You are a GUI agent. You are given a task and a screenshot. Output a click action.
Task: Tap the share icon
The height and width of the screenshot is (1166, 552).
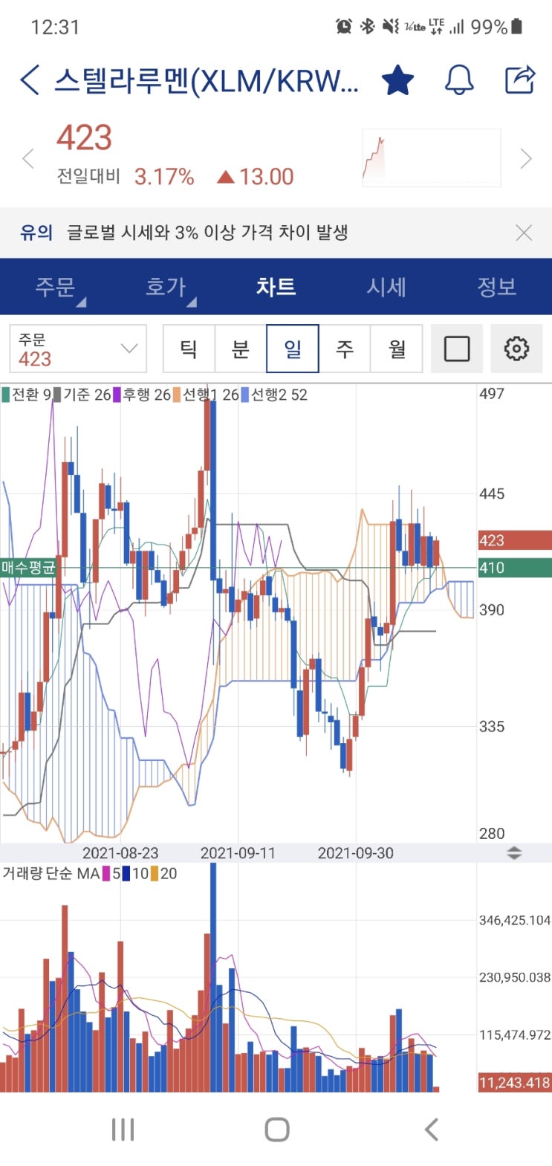(x=520, y=79)
